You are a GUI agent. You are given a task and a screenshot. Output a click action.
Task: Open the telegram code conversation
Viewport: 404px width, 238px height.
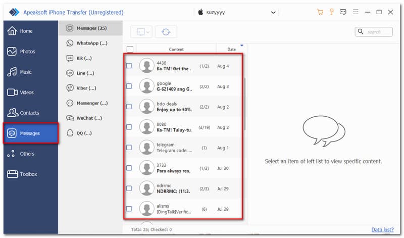click(x=183, y=148)
